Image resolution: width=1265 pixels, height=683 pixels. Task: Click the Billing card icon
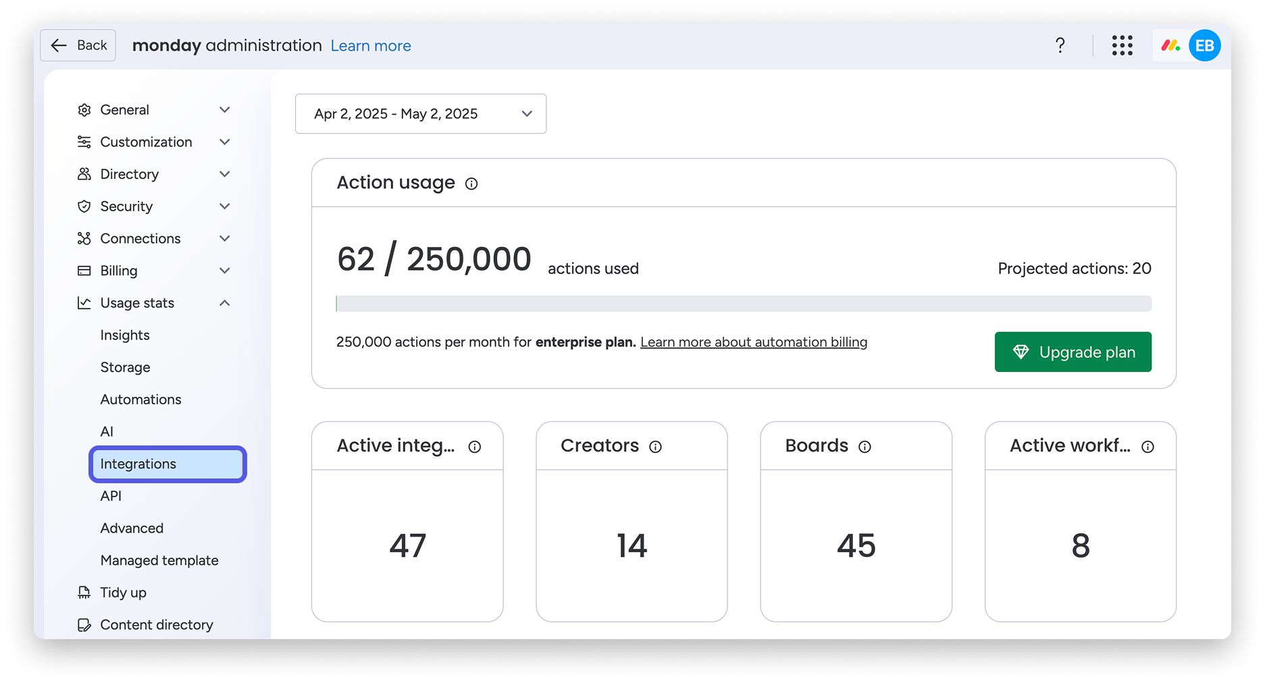(84, 271)
